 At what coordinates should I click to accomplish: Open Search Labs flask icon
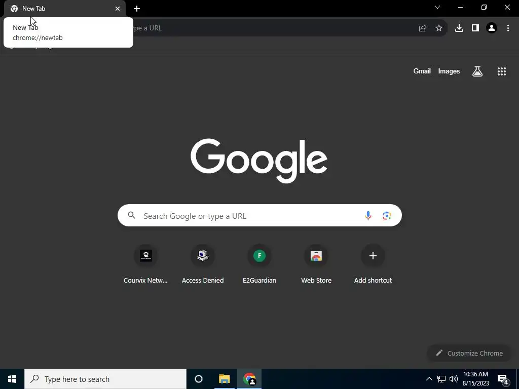click(x=477, y=71)
